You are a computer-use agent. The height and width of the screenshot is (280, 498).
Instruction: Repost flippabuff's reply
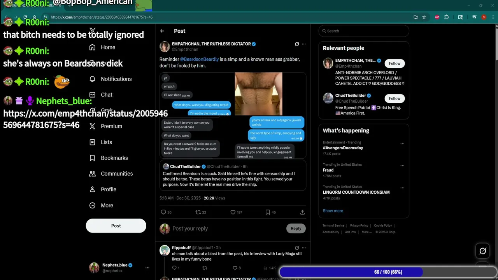[205, 268]
